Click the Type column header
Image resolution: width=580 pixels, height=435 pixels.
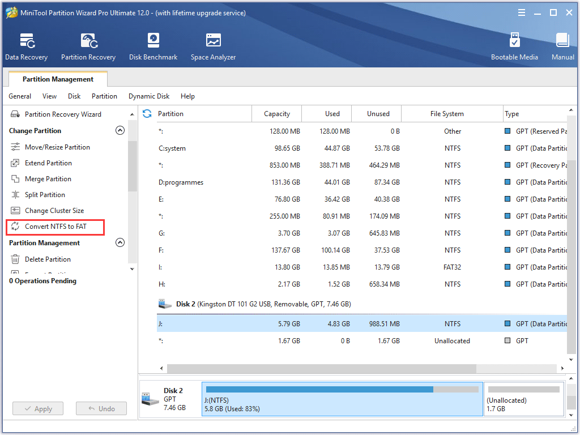tap(535, 113)
